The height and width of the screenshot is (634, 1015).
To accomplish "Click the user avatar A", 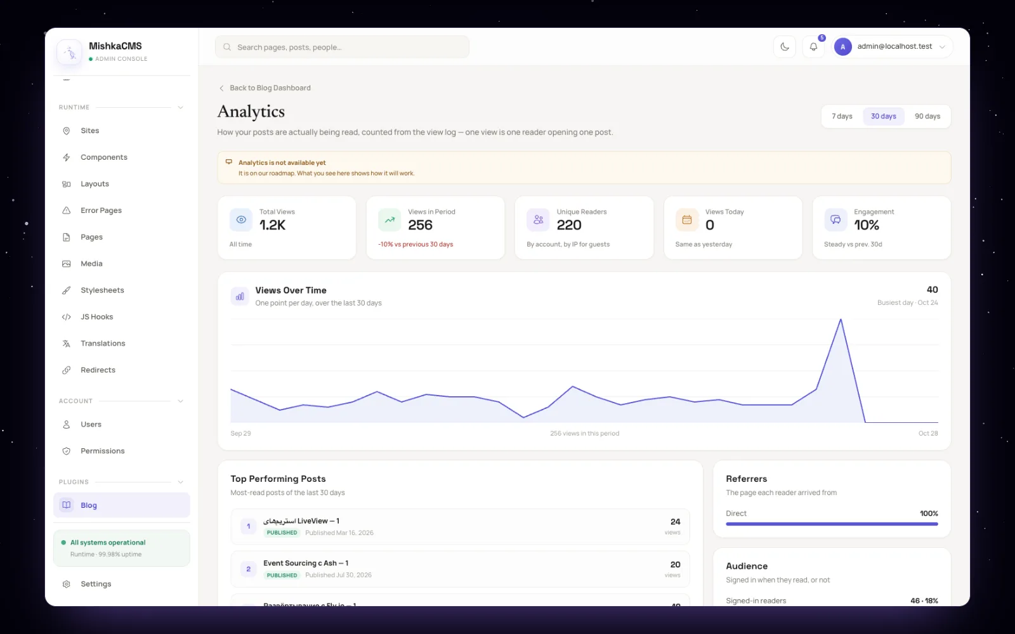I will [843, 47].
